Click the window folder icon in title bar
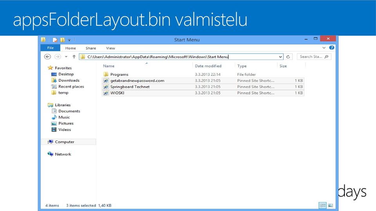 pos(43,39)
